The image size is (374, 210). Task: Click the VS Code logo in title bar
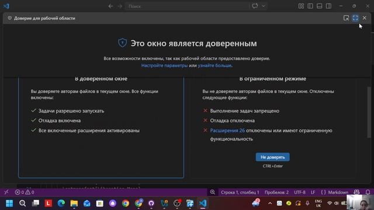6,6
